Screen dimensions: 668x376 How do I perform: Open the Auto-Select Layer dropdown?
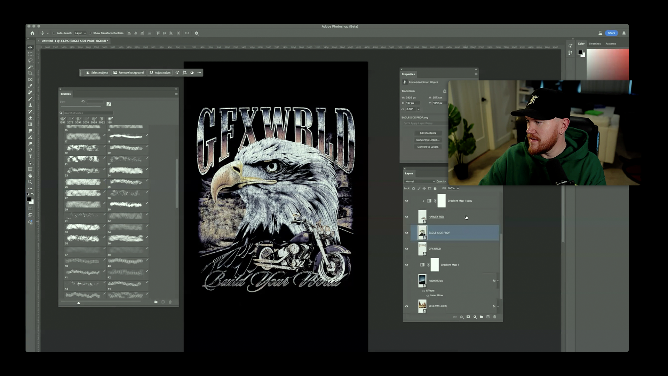(x=80, y=33)
